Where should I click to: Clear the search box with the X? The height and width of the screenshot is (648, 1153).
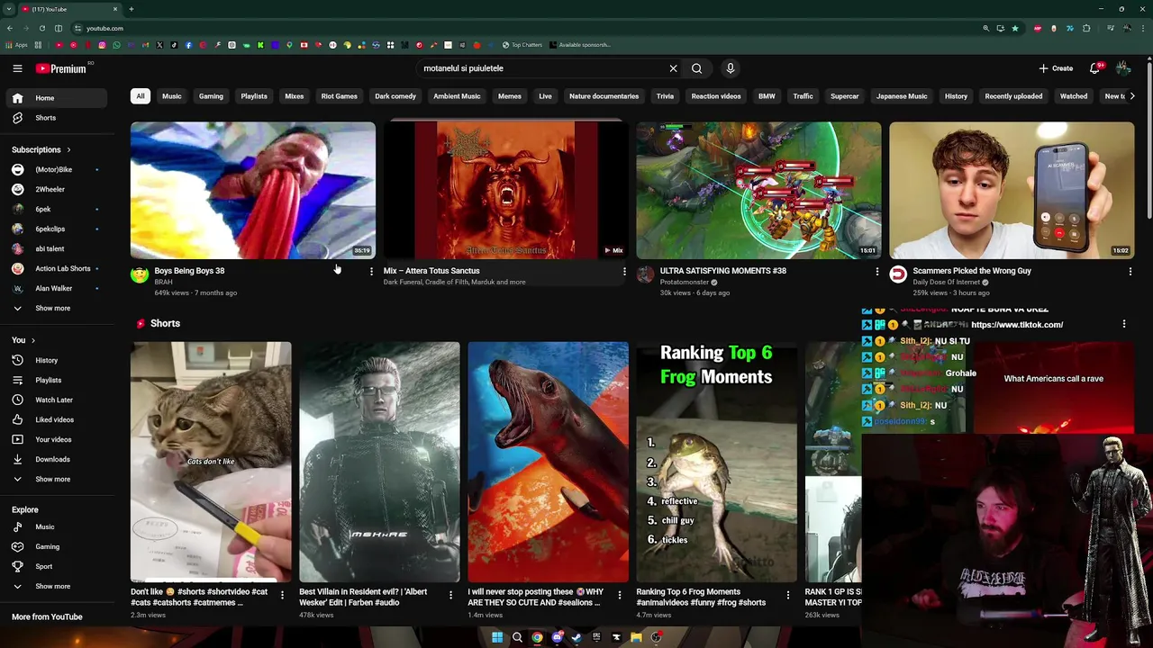673,68
